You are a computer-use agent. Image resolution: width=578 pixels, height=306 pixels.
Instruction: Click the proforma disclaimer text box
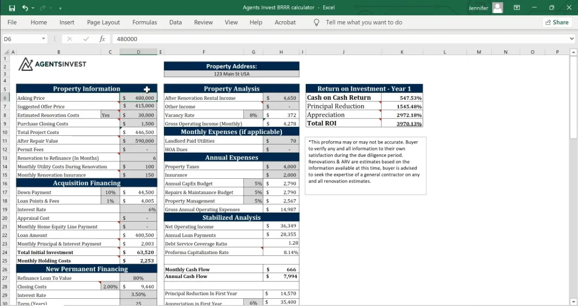pyautogui.click(x=366, y=166)
